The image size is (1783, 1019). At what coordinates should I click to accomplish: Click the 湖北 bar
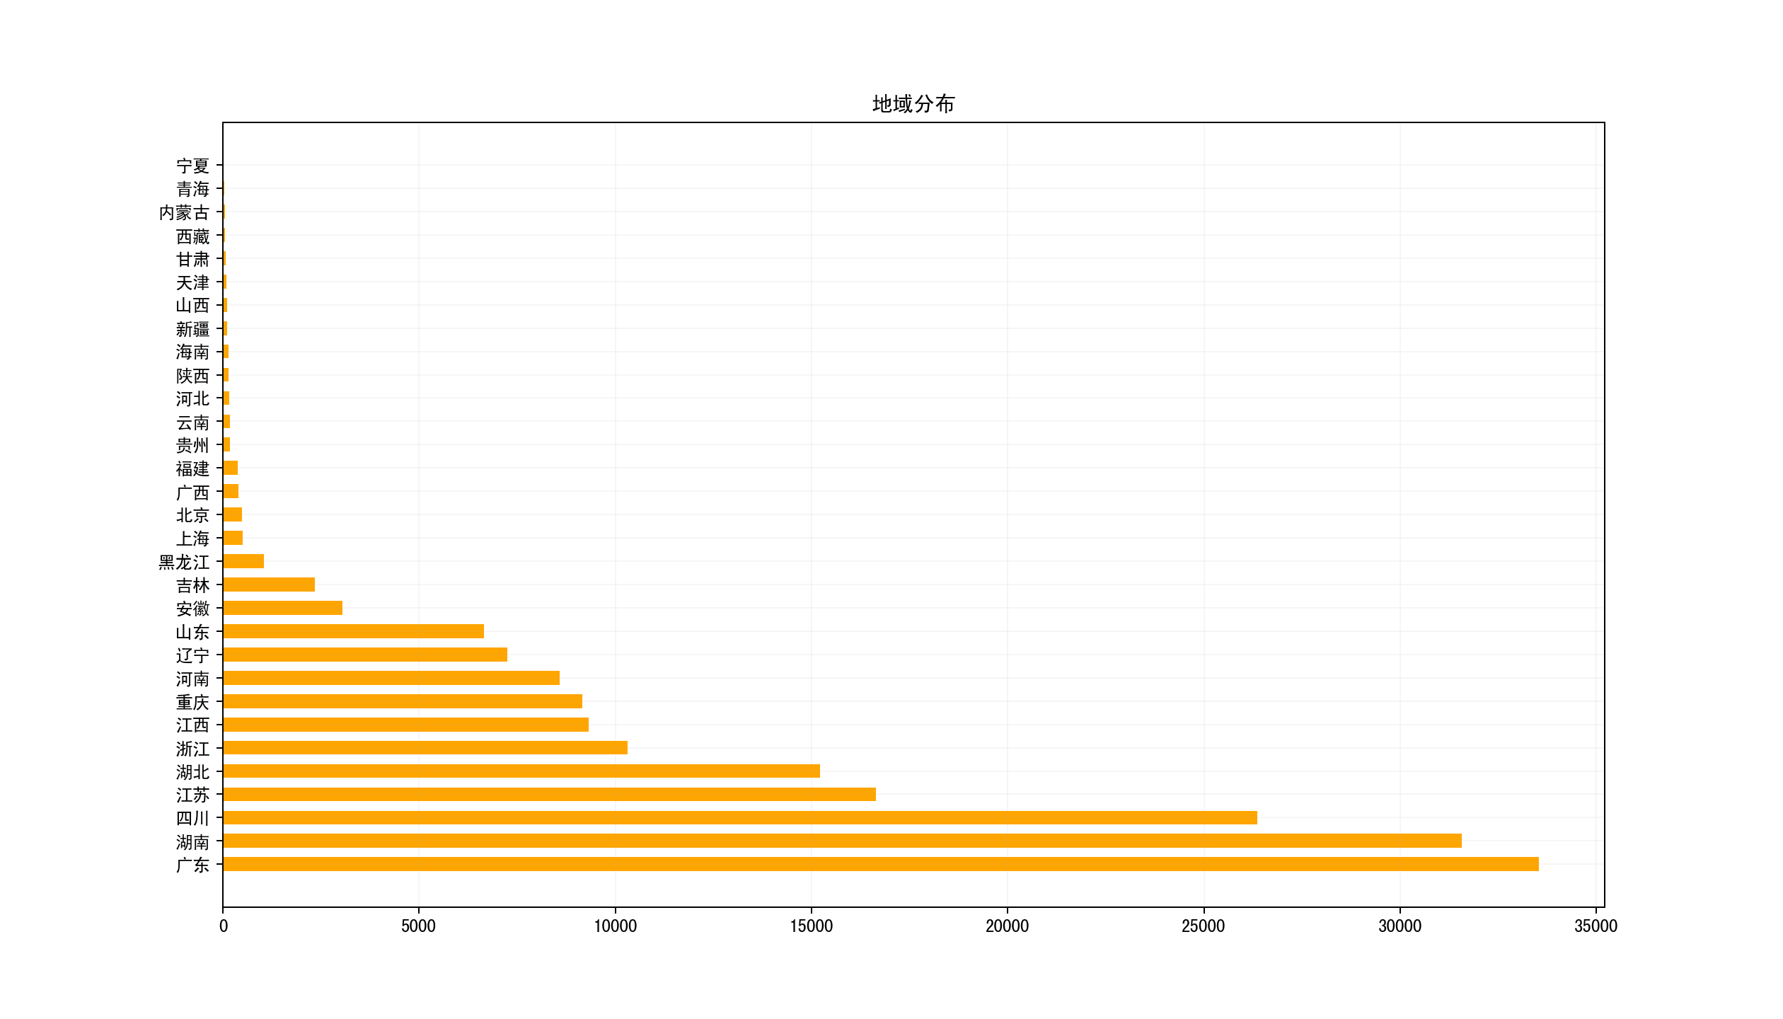pos(521,771)
